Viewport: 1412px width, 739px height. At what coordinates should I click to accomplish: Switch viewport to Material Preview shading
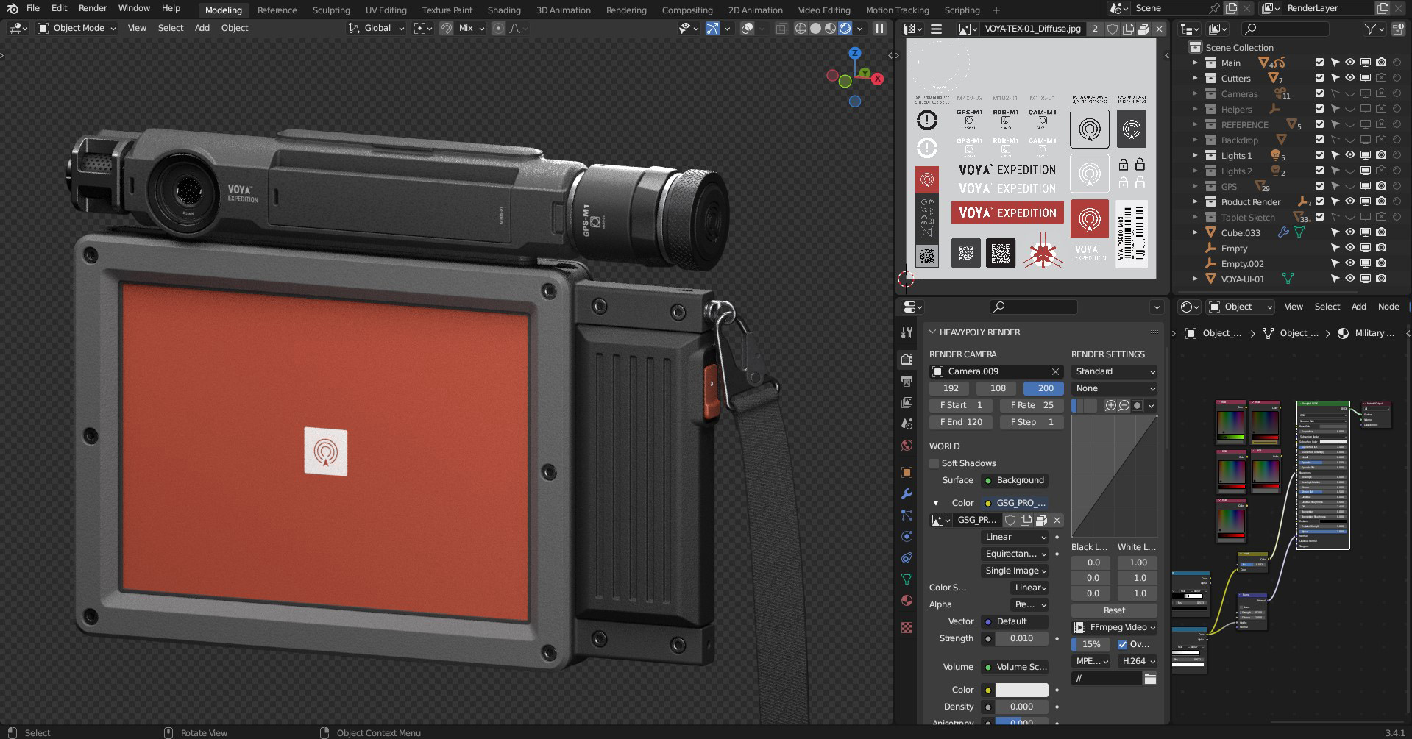[x=831, y=29]
